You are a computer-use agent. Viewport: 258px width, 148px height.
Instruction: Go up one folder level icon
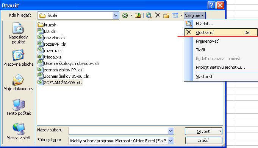click(138, 15)
